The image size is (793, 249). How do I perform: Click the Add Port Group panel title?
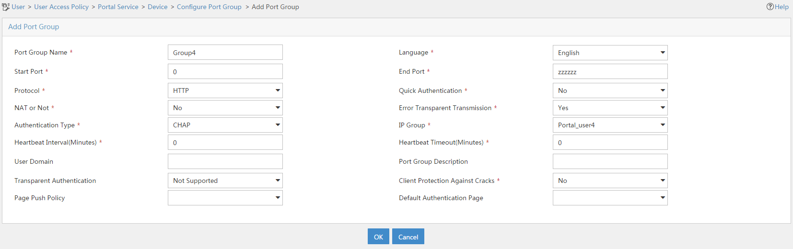click(34, 27)
